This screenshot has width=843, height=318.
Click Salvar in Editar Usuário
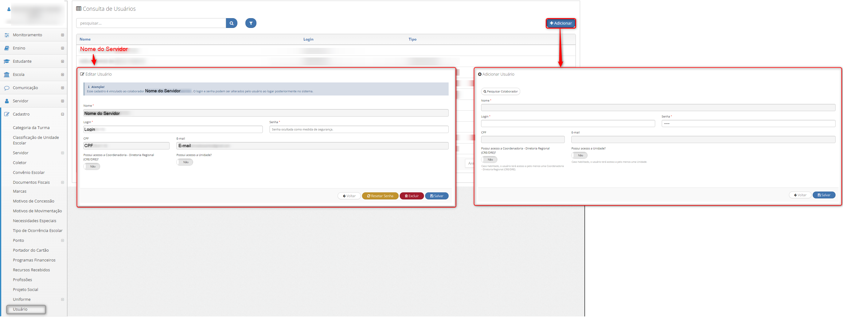coord(437,196)
